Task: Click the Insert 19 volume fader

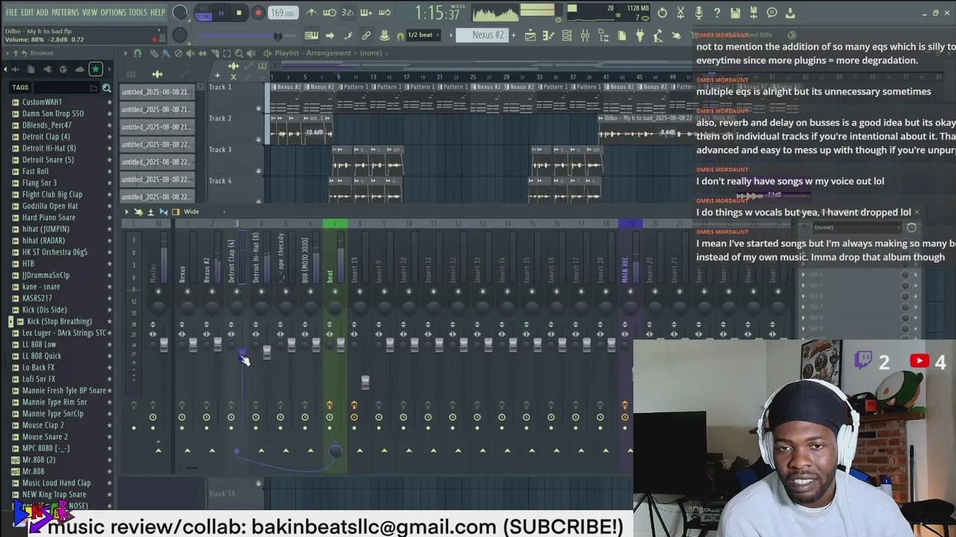Action: (365, 381)
